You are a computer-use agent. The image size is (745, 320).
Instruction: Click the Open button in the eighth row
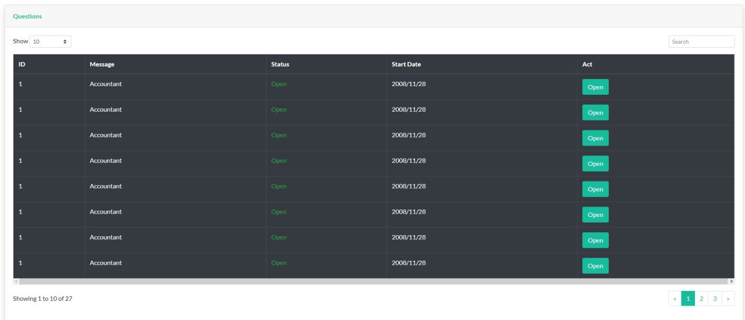tap(595, 266)
